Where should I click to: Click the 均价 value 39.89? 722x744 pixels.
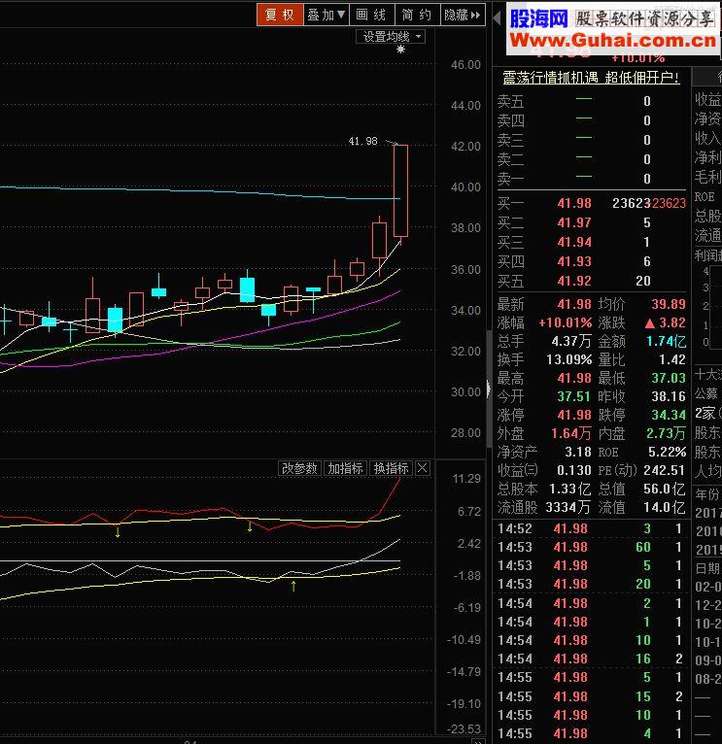point(669,304)
